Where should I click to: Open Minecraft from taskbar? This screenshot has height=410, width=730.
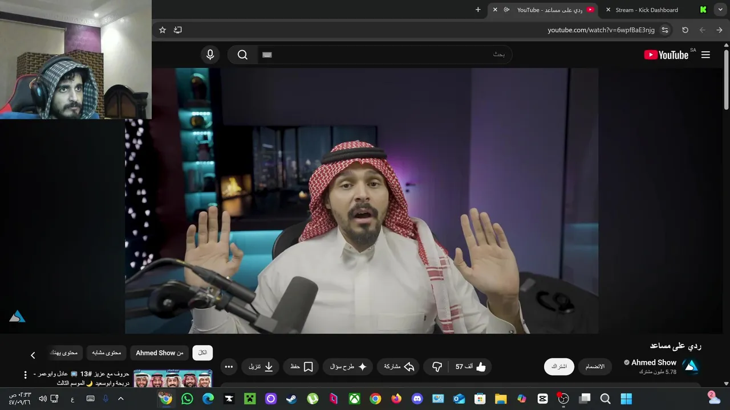tap(250, 399)
